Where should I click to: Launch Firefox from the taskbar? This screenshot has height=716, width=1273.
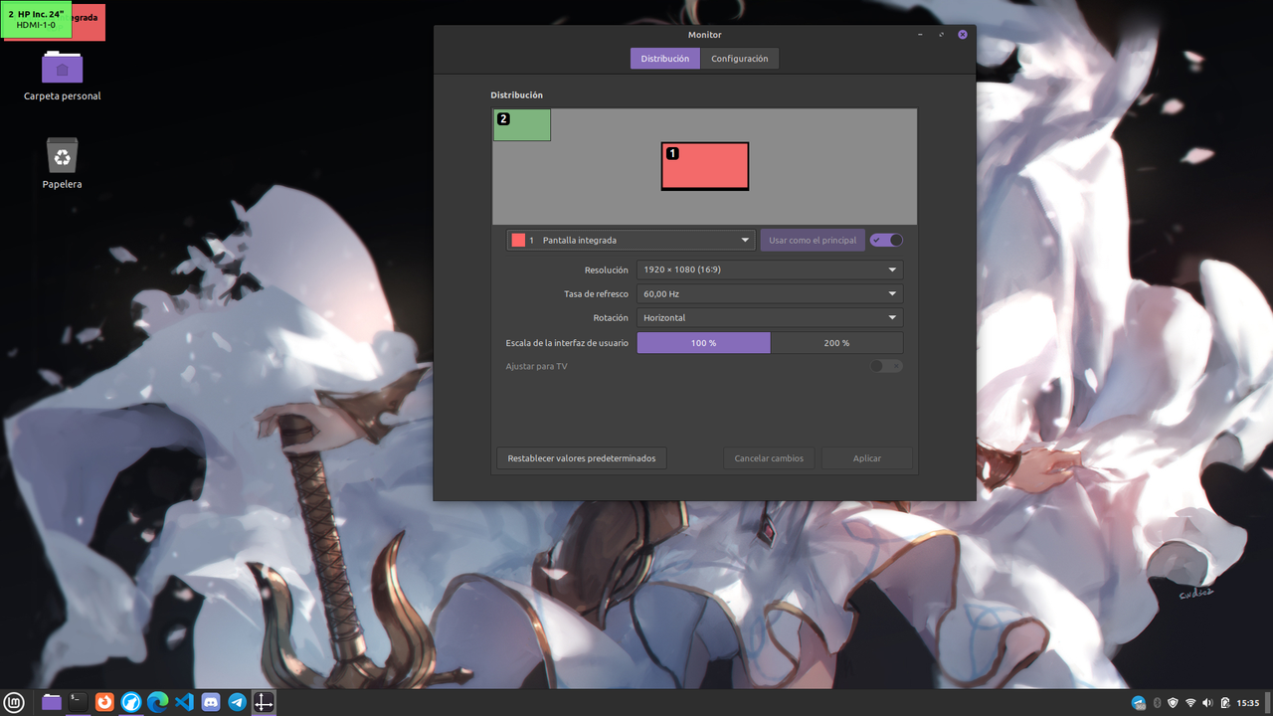[x=104, y=702]
